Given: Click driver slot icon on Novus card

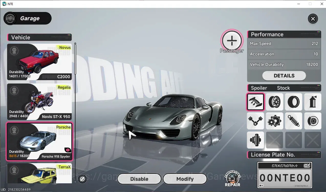Looking at the screenshot, I should coord(14,51).
